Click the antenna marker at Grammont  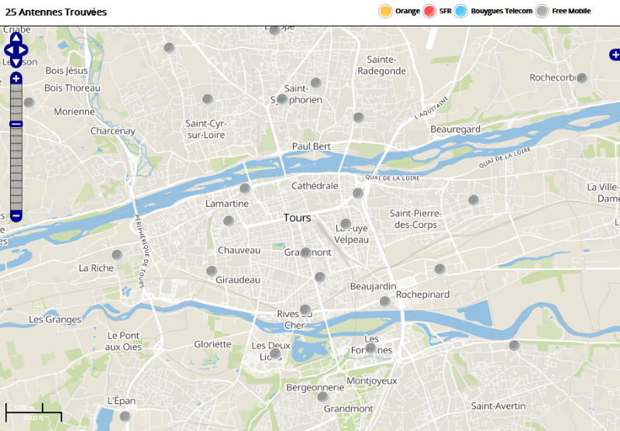pos(305,253)
